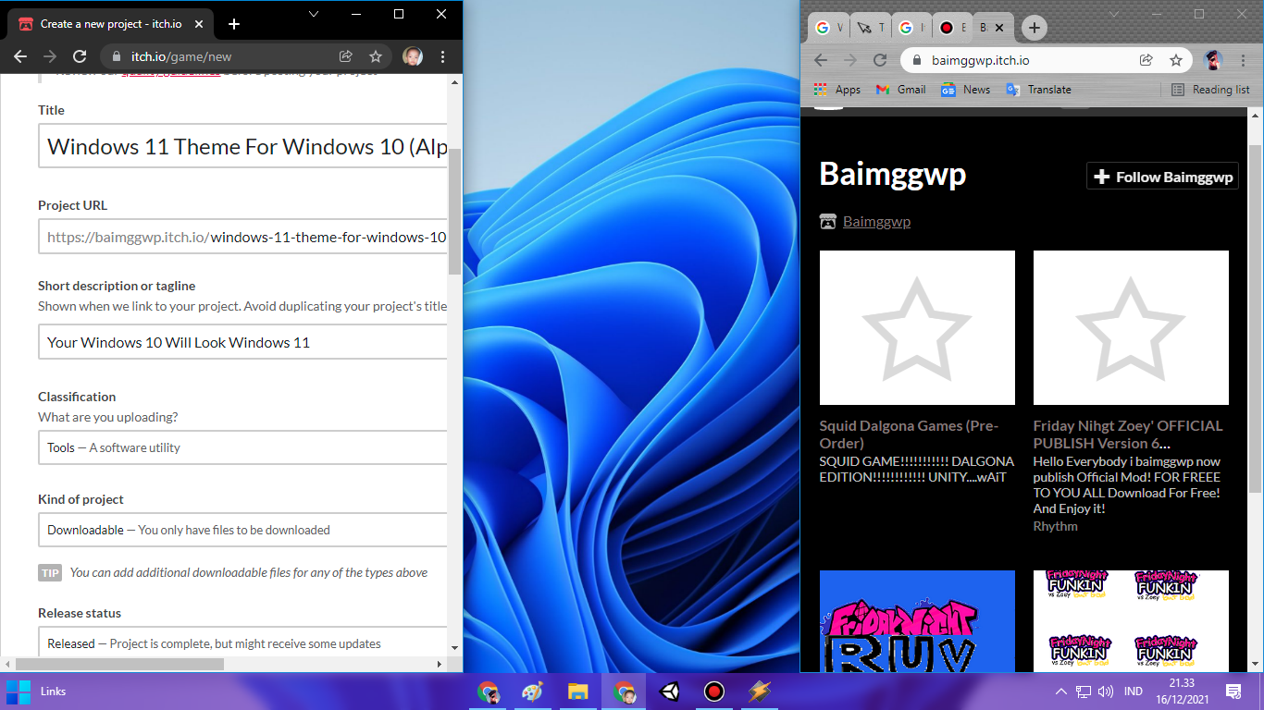1264x710 pixels.
Task: Click vertical scrollbar in right window
Action: coord(1256,319)
